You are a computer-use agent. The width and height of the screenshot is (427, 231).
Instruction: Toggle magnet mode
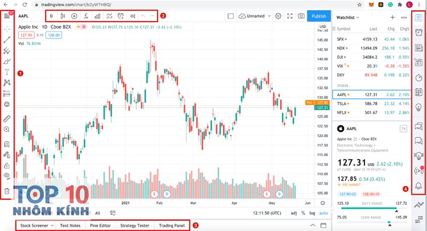(x=7, y=144)
